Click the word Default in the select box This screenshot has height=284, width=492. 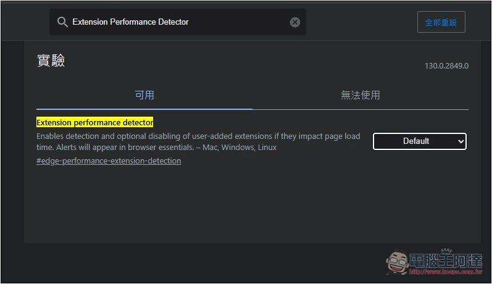point(415,141)
